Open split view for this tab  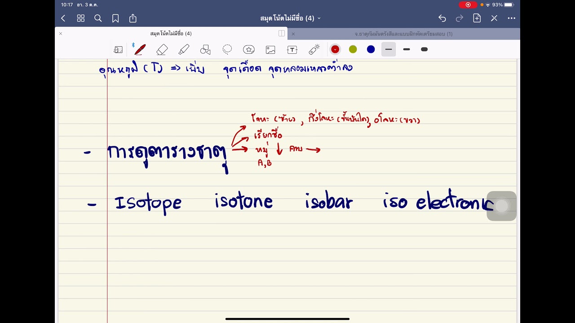tap(282, 33)
